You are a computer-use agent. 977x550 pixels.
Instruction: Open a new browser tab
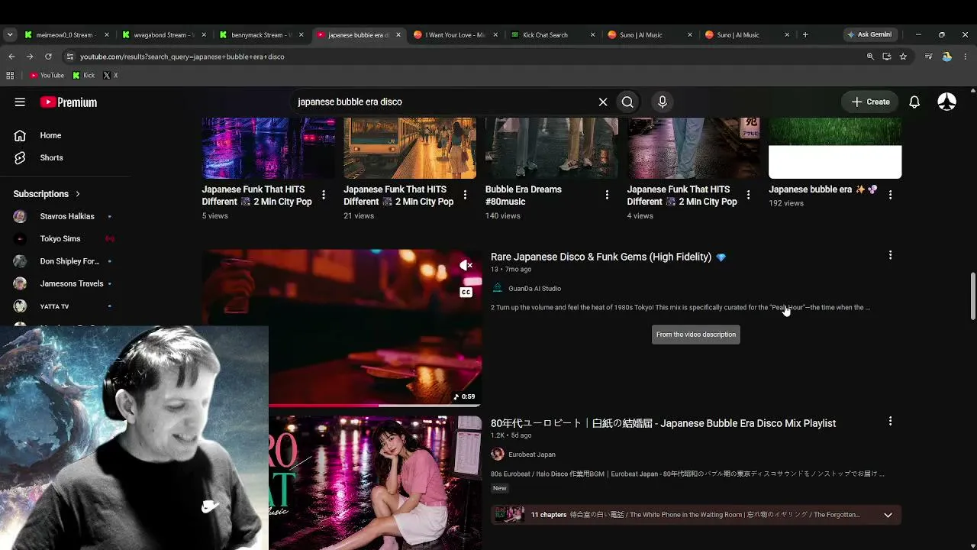(805, 34)
